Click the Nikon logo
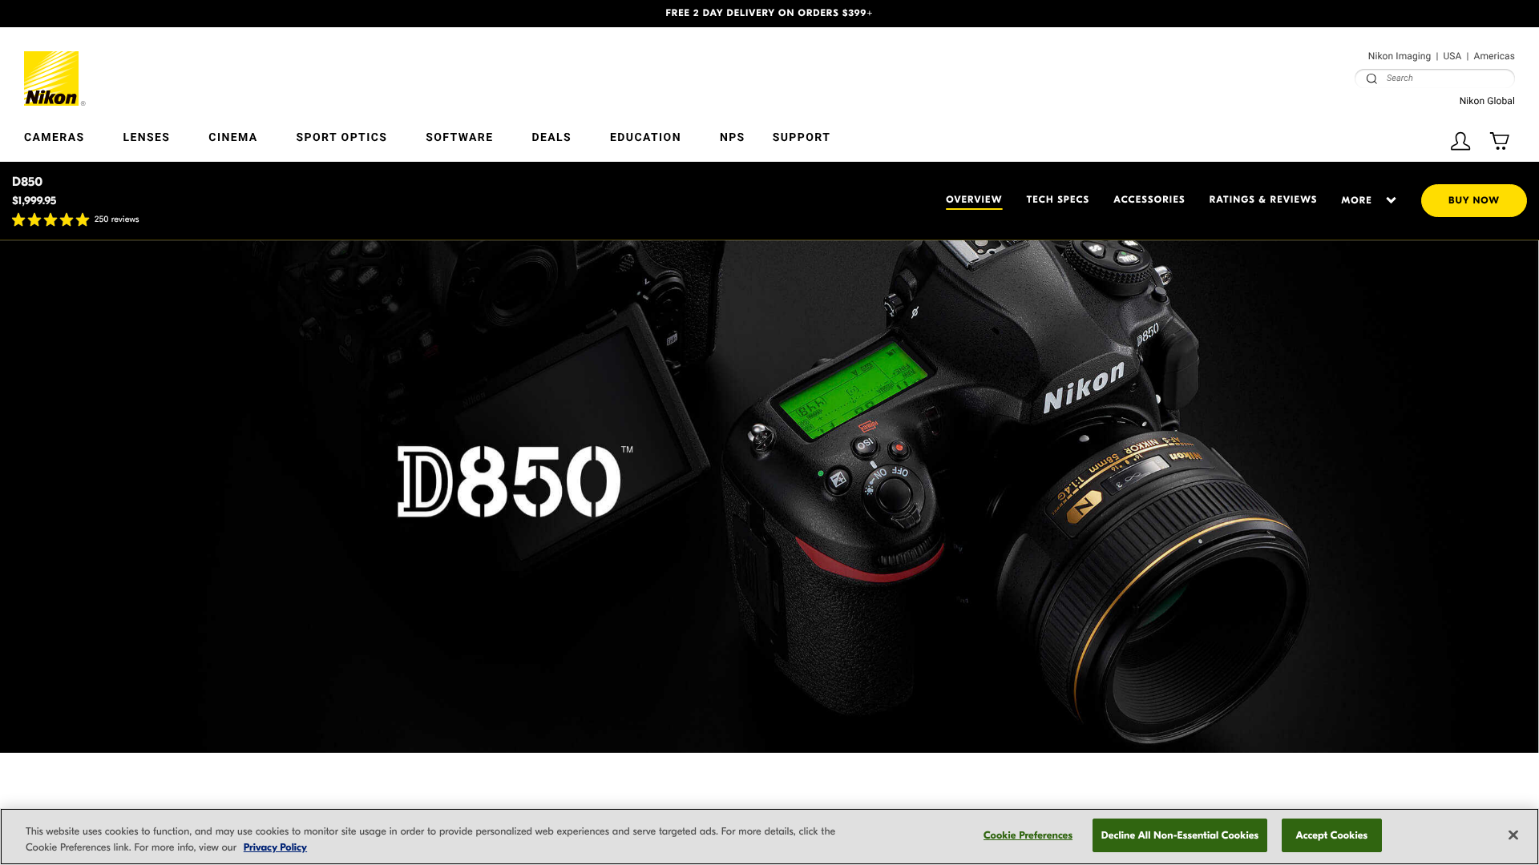The image size is (1539, 865). (53, 78)
